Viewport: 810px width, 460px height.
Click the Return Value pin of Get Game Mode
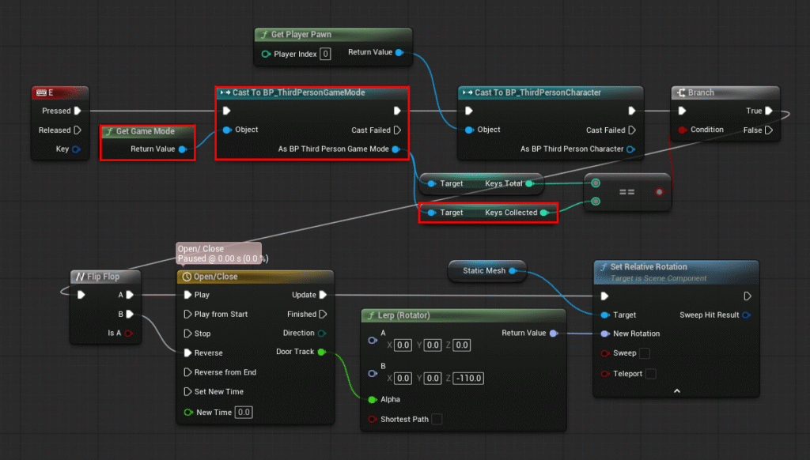coord(182,149)
